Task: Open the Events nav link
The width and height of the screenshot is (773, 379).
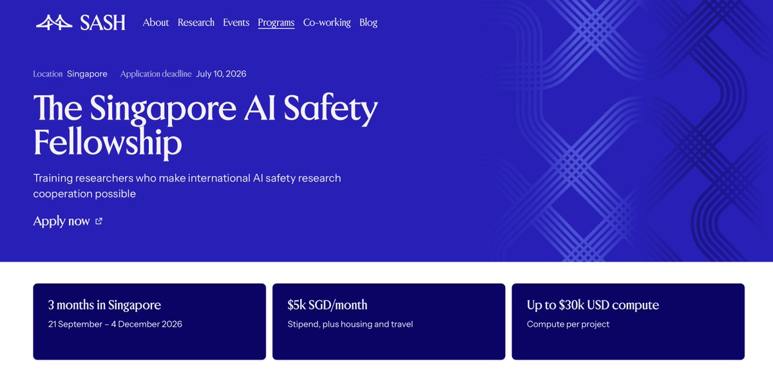Action: pyautogui.click(x=236, y=23)
